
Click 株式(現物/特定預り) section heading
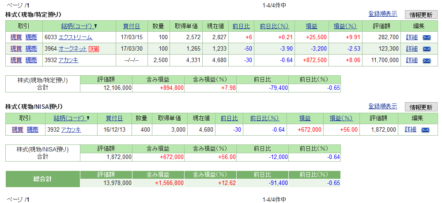pos(33,15)
